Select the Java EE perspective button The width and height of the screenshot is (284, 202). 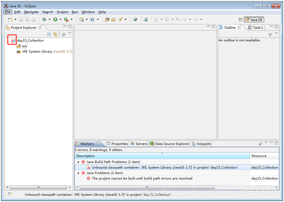click(254, 20)
